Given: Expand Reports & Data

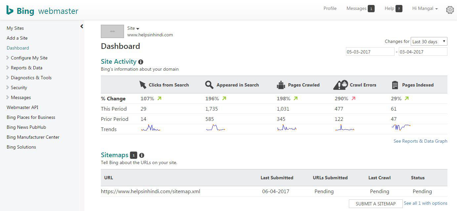Looking at the screenshot, I should (x=24, y=68).
